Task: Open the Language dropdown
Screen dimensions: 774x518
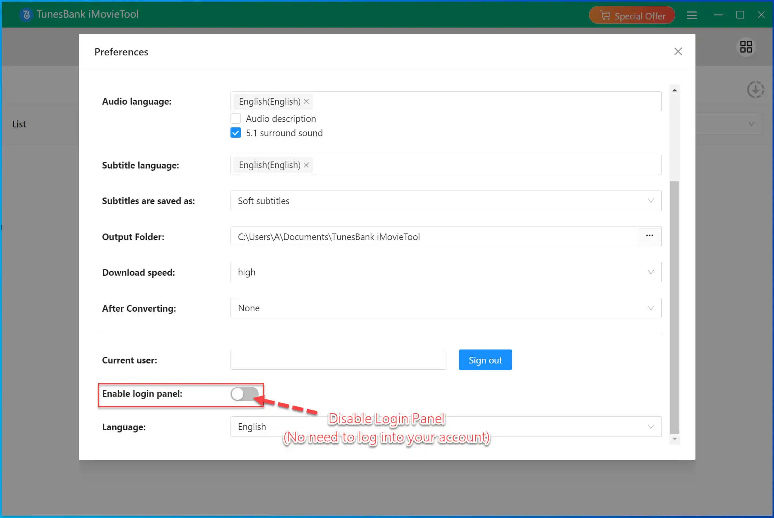Action: click(x=446, y=427)
